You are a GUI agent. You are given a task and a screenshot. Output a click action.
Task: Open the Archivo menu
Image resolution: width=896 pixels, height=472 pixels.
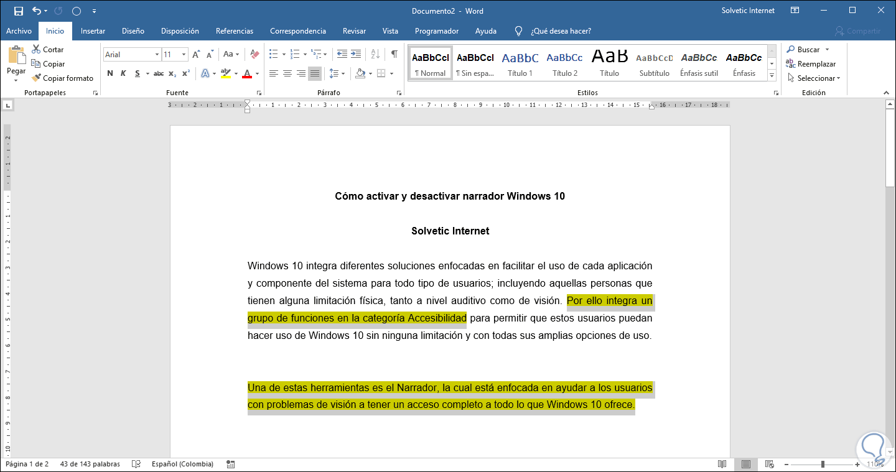tap(19, 31)
